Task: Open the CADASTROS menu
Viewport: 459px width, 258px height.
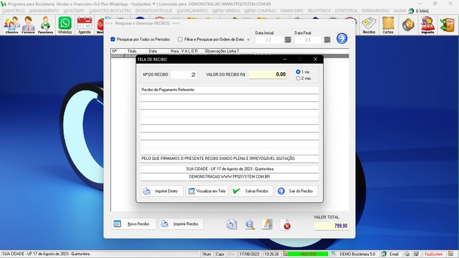Action: [14, 11]
